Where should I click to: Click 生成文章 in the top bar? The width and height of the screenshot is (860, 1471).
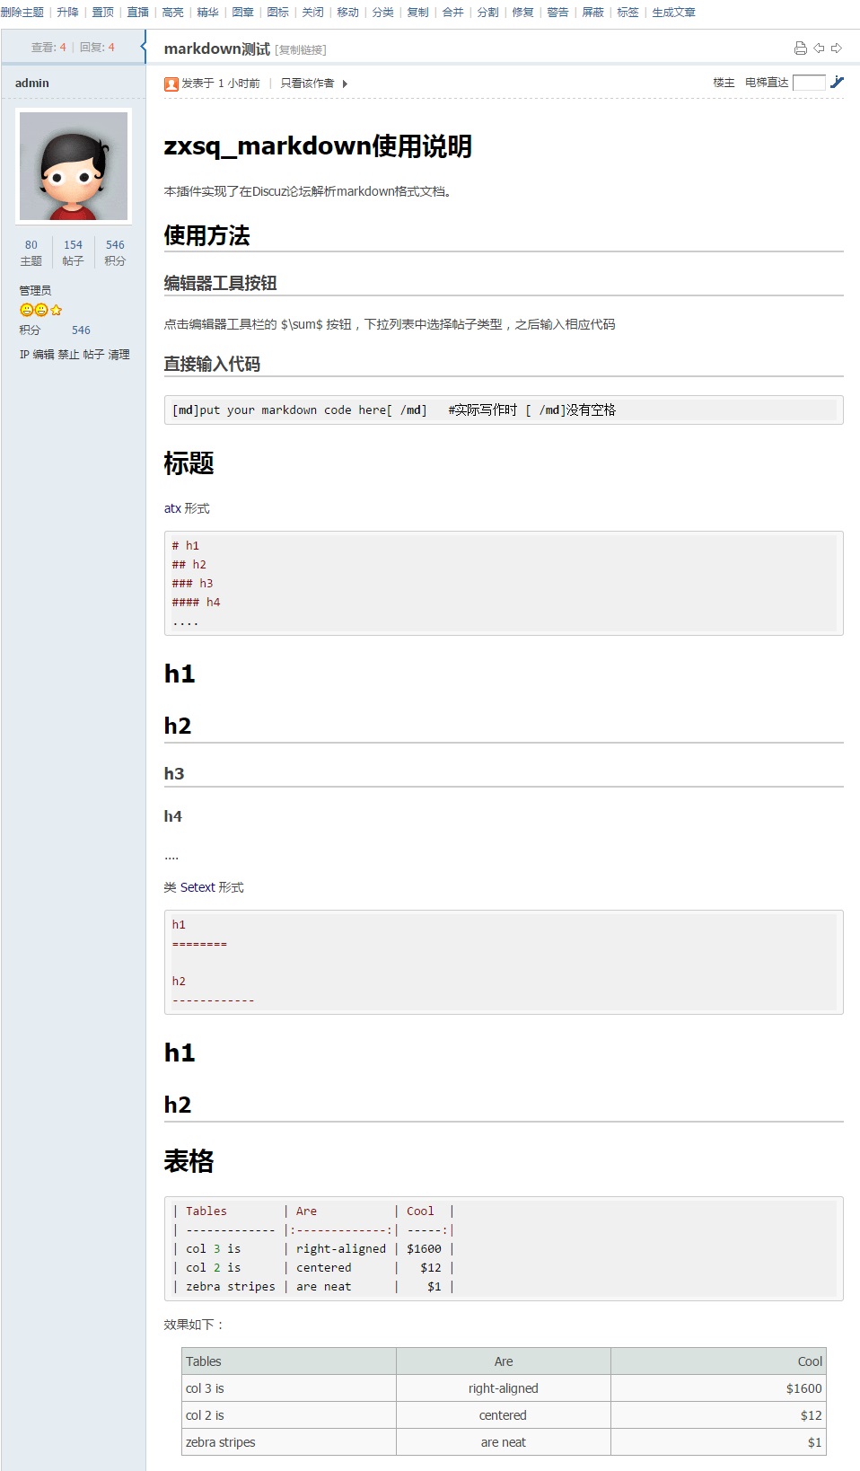click(x=673, y=13)
